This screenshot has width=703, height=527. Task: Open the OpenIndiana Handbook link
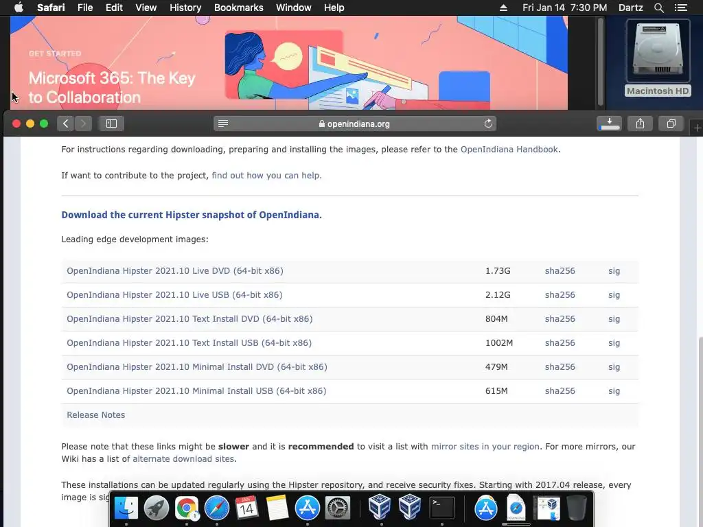pos(509,149)
